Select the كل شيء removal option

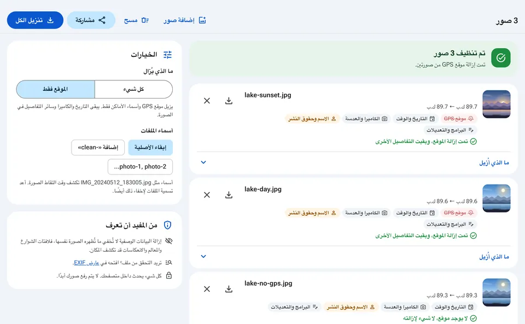pyautogui.click(x=133, y=89)
